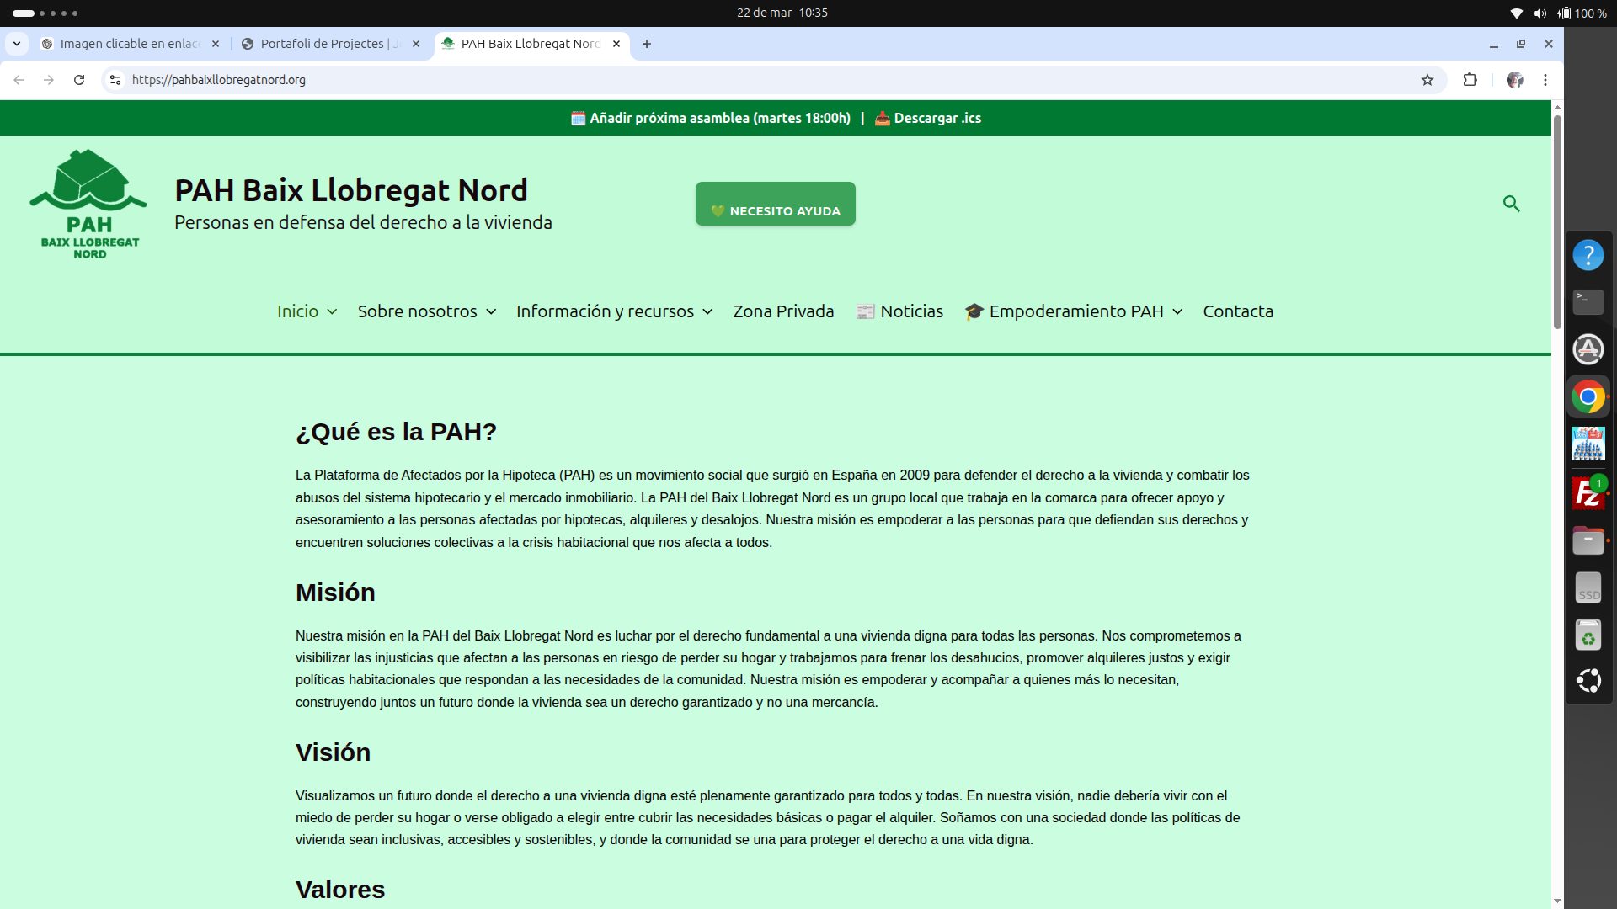Launch Terminal from the dock
The image size is (1617, 909).
1588,302
